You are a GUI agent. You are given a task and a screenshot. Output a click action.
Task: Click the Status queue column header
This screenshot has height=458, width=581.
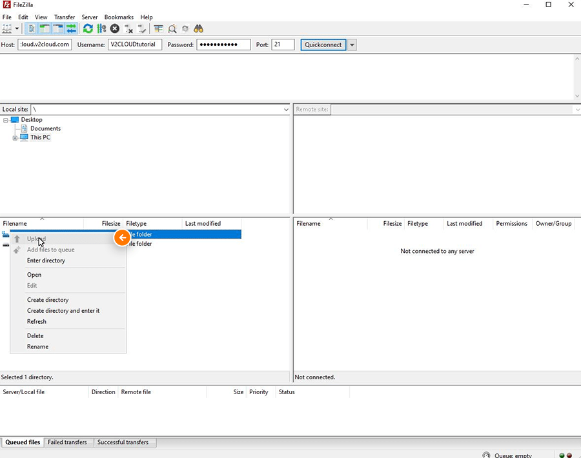click(312, 392)
